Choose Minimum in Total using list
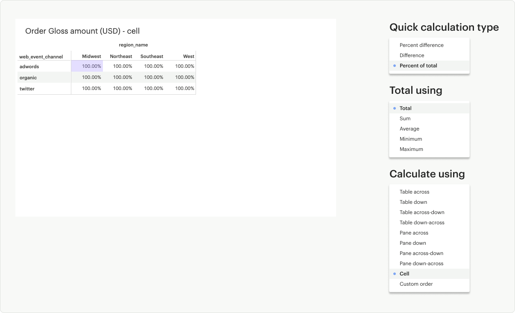Screen dimensions: 515x313 click(410, 139)
